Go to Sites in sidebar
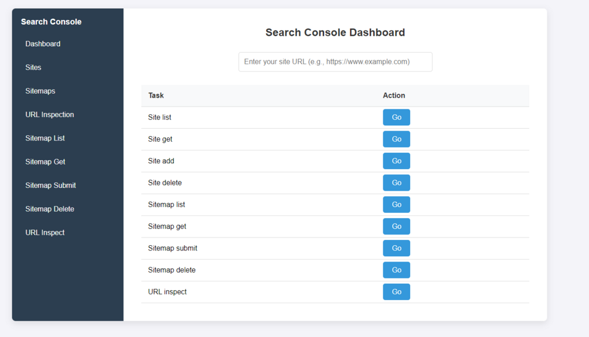589x337 pixels. click(33, 67)
